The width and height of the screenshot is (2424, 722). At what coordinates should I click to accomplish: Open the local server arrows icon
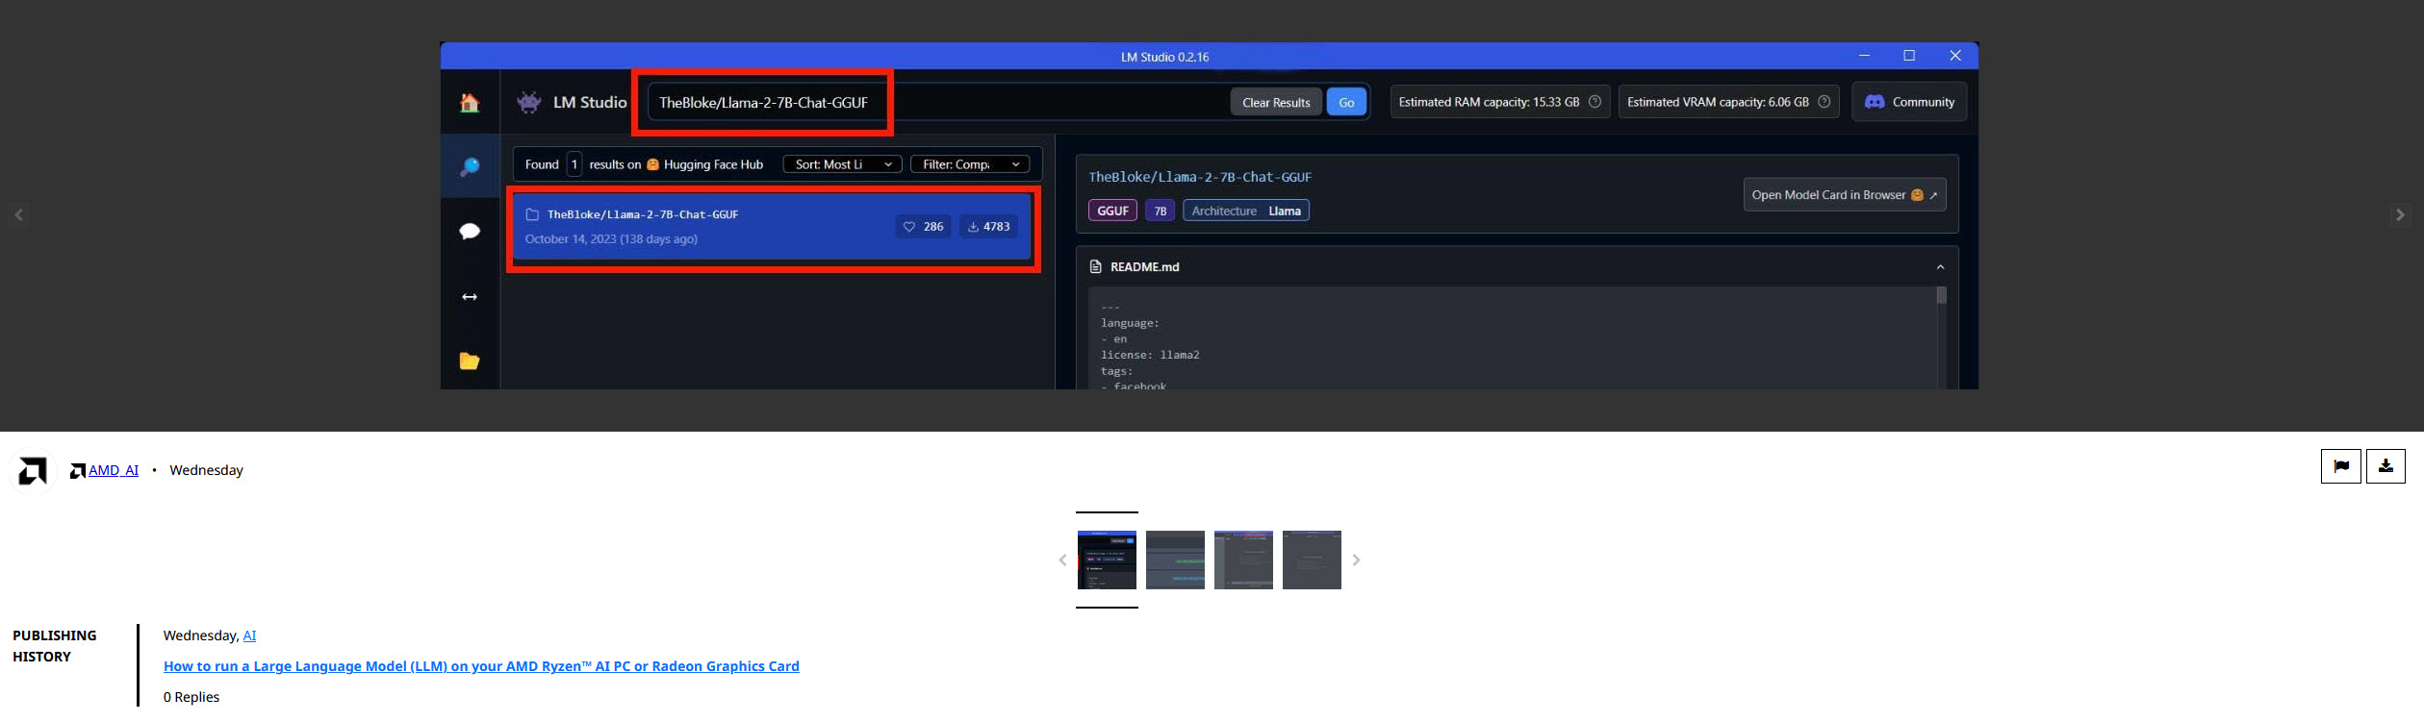[x=470, y=297]
